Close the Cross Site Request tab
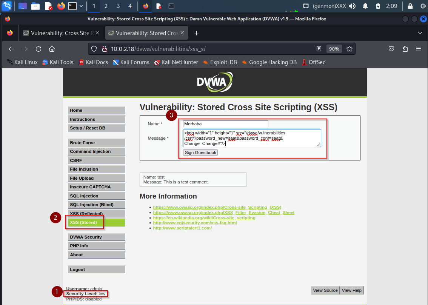This screenshot has width=428, height=305. (97, 33)
